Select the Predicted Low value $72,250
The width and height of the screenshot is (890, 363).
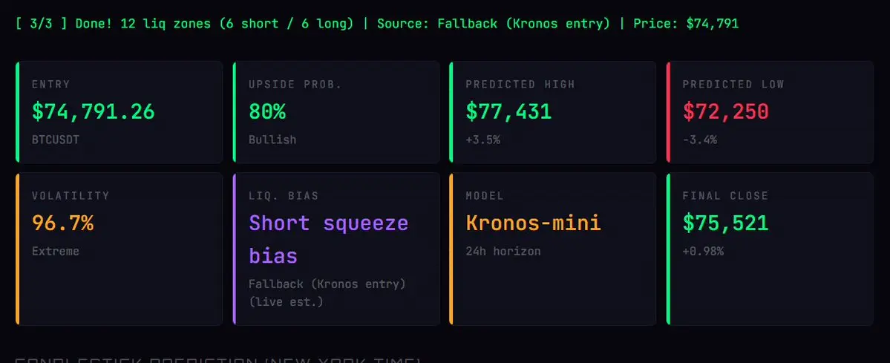pos(725,111)
